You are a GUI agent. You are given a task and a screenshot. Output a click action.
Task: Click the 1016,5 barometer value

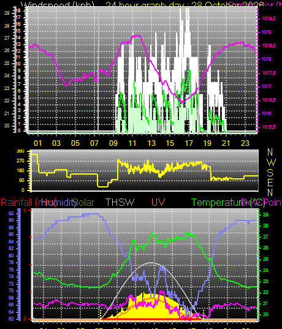point(269,100)
